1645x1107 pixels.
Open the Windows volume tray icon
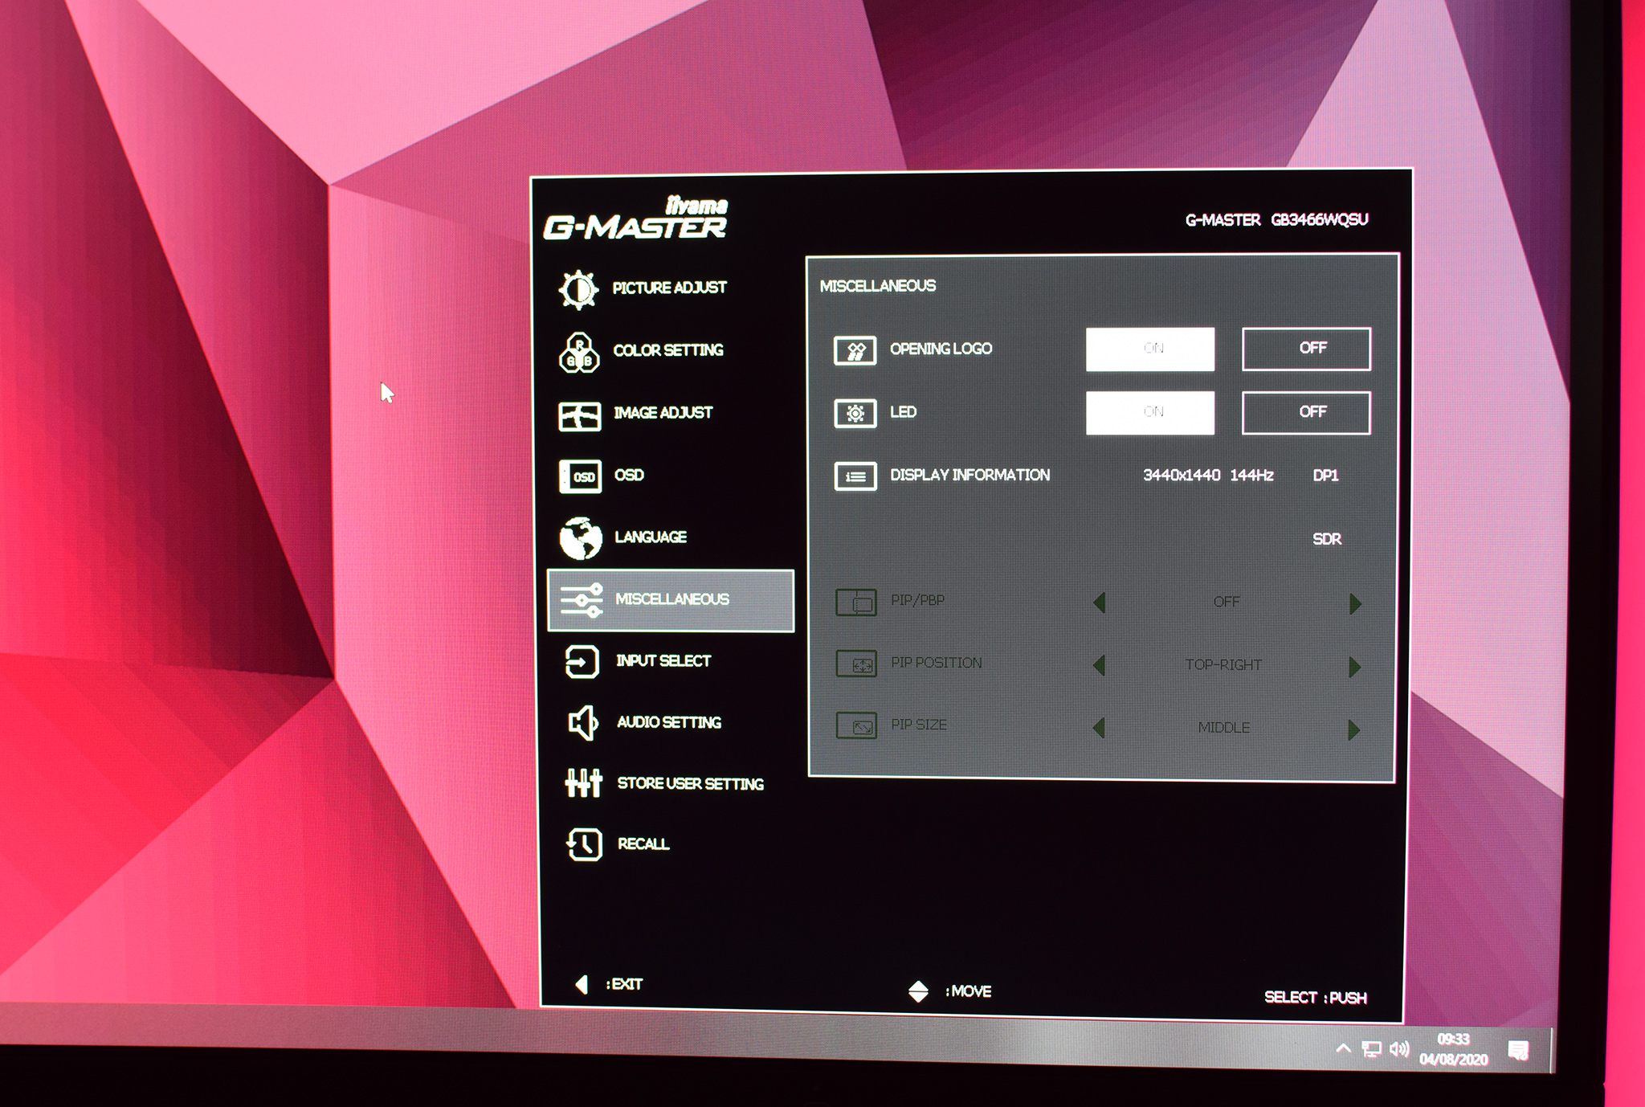click(1398, 1049)
